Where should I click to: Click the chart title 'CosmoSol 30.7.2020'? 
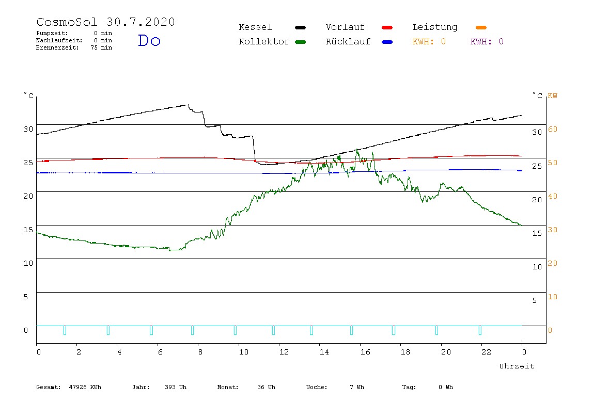pos(105,22)
